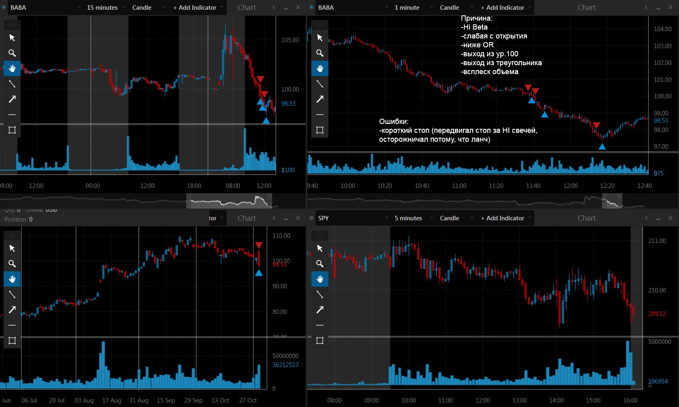Click the Position: 0 text
Screen dimensions: 679x407
(19, 219)
